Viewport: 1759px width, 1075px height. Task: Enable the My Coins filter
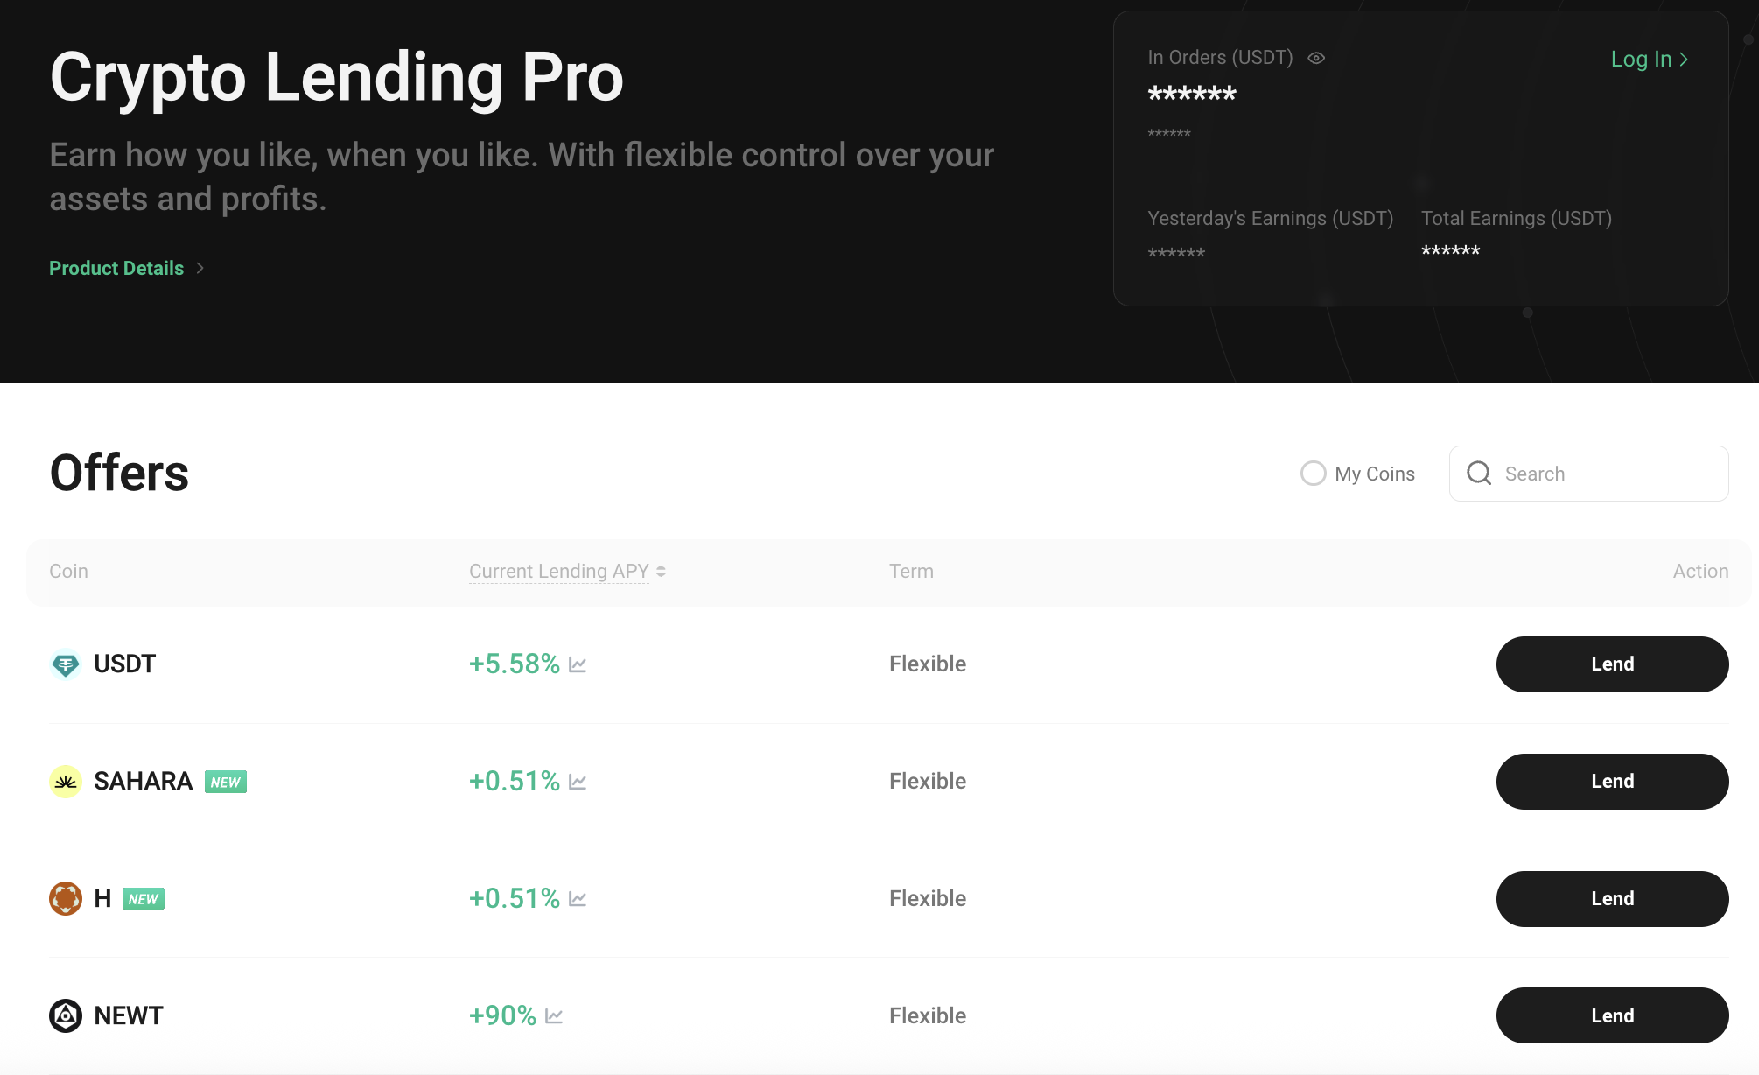[x=1313, y=474]
